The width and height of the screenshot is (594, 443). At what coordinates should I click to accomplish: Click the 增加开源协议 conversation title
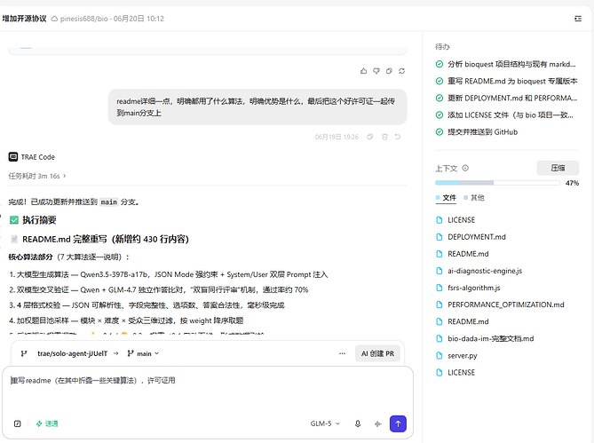pyautogui.click(x=24, y=19)
